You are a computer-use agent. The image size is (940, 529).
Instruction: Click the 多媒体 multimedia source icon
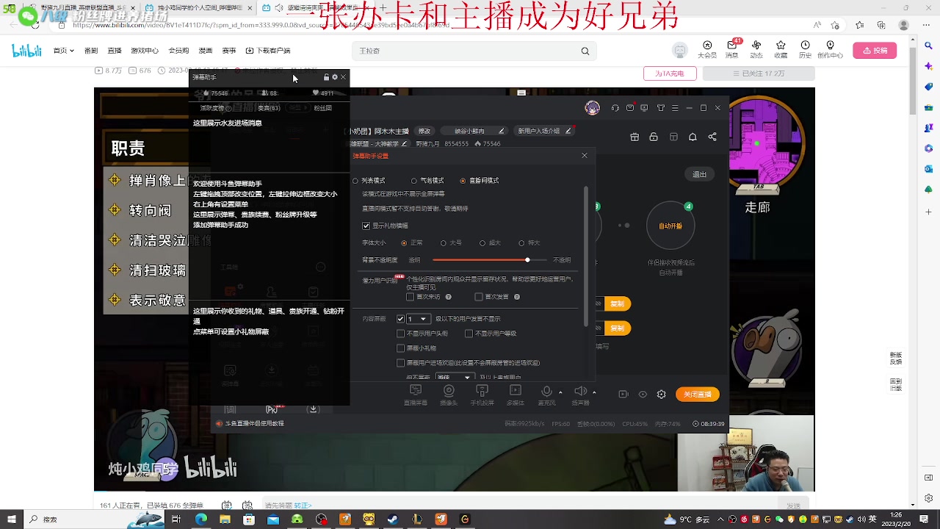coord(515,390)
